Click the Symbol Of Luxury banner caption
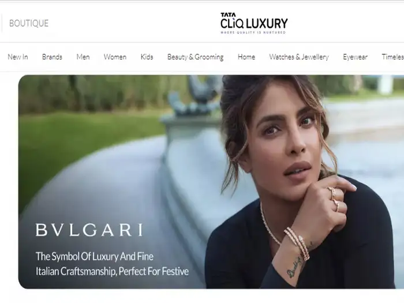Viewport: 404px width, 303px height. coord(95,256)
